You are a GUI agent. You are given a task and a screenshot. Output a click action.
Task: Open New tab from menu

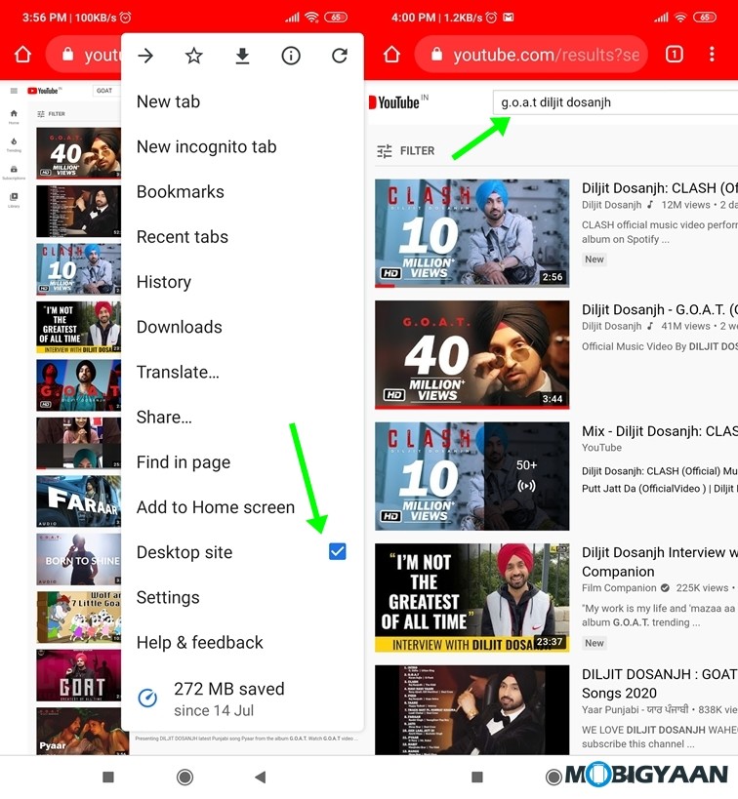(x=242, y=101)
